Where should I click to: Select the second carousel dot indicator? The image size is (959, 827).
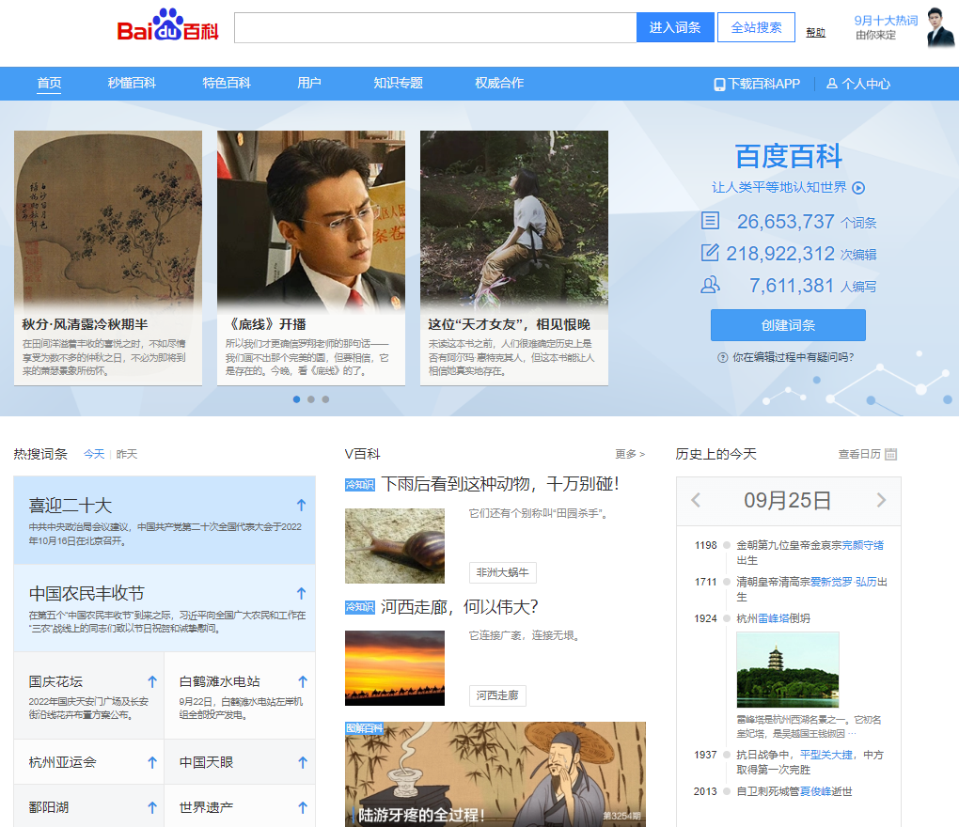[x=311, y=399]
